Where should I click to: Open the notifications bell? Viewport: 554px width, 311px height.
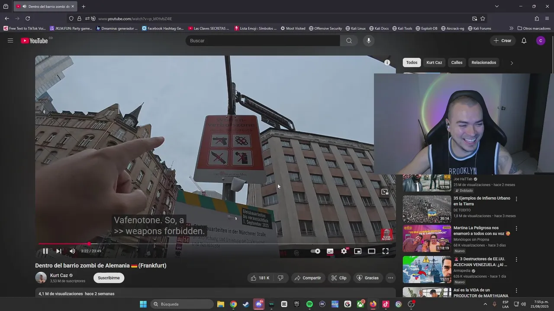524,41
